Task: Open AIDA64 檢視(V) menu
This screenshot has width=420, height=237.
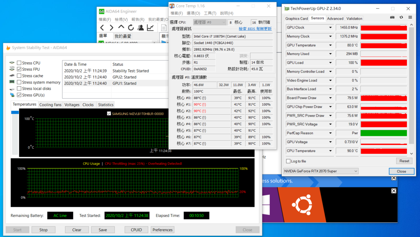Action: click(121, 19)
